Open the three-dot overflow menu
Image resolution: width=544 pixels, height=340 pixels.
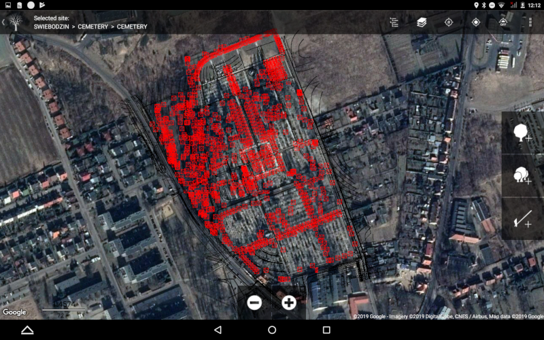pos(530,22)
